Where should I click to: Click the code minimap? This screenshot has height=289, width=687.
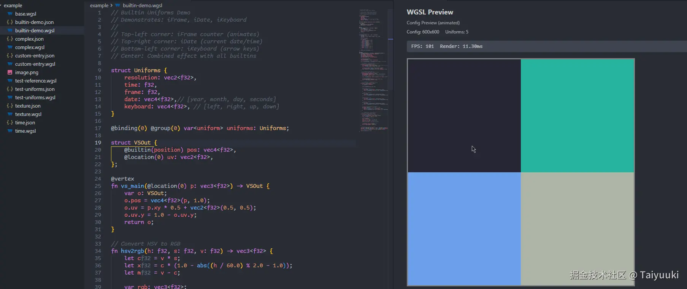(373, 70)
